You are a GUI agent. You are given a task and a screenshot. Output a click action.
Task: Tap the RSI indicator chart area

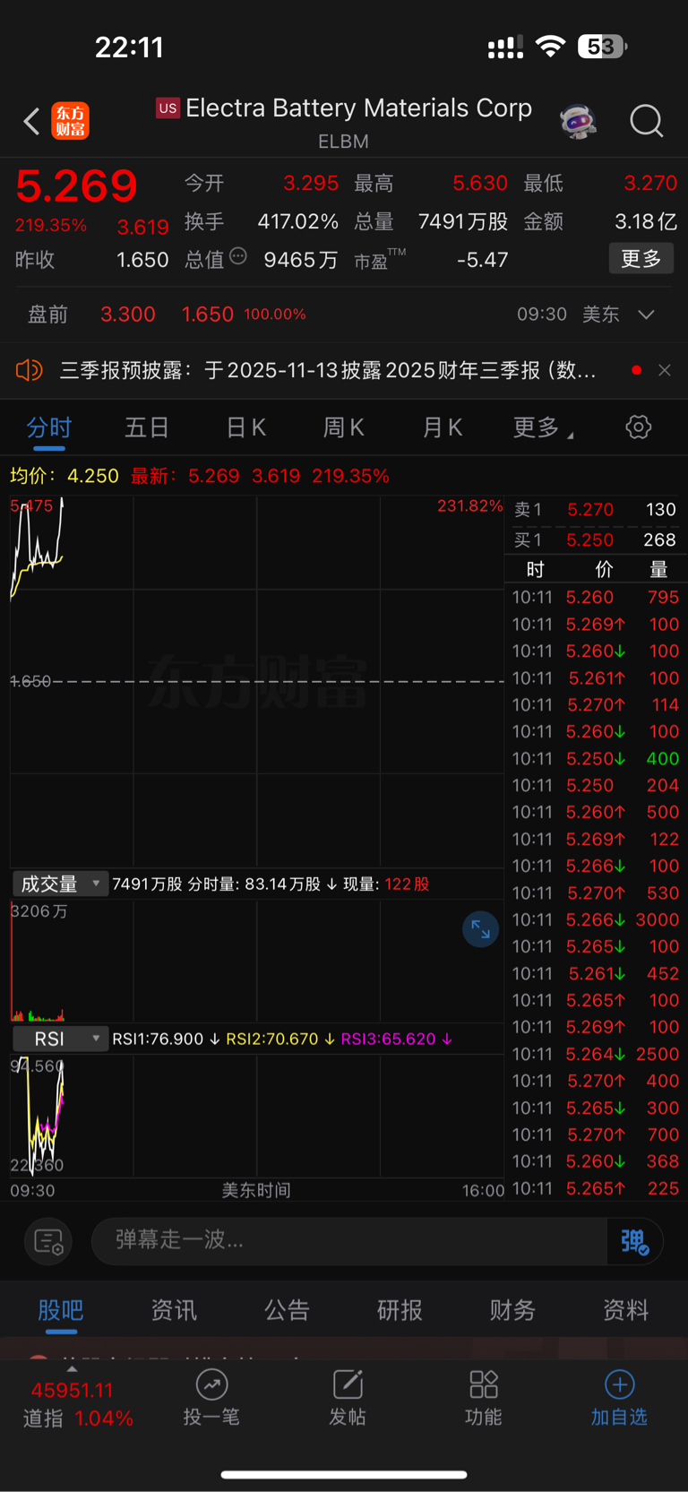257,1116
